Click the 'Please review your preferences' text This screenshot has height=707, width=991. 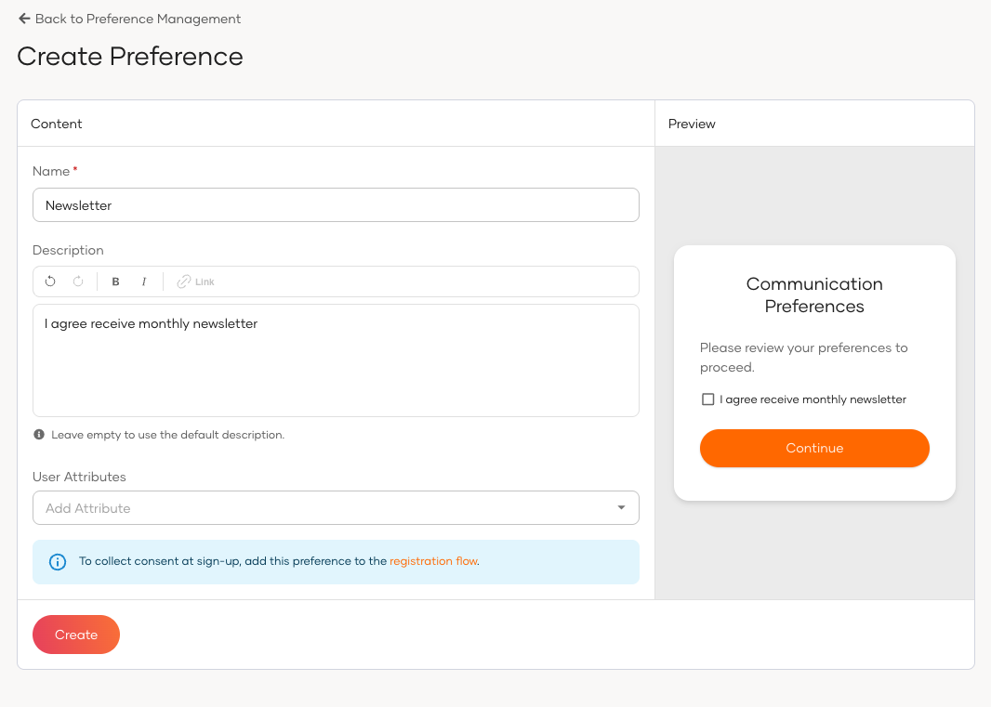[x=803, y=358]
